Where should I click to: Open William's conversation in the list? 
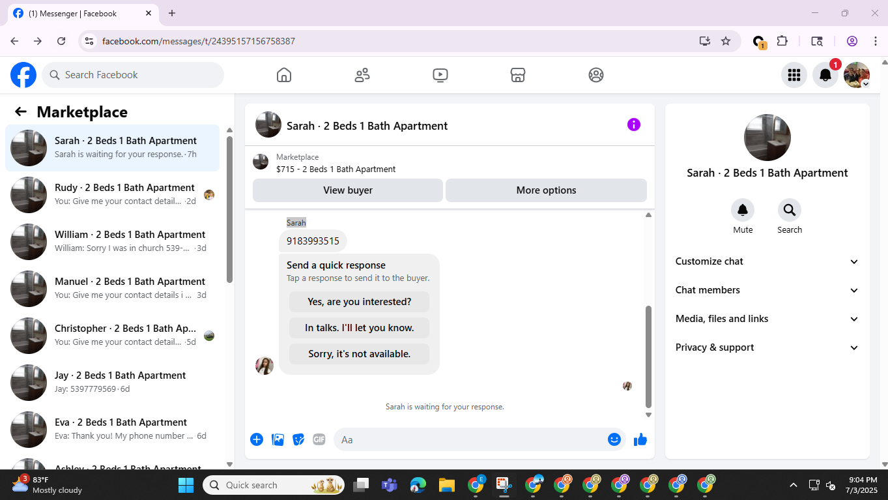pyautogui.click(x=112, y=242)
